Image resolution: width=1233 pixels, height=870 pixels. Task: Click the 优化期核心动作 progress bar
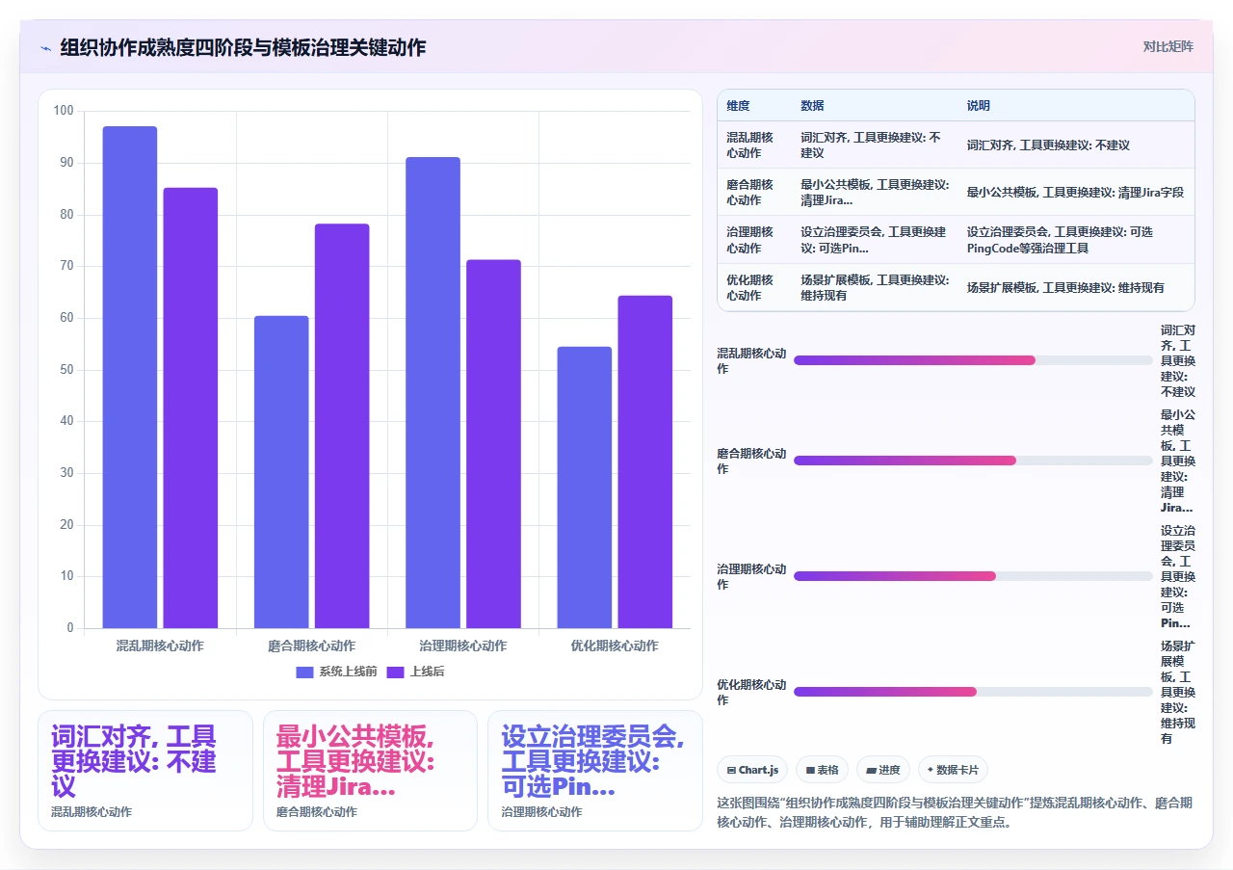pos(973,692)
